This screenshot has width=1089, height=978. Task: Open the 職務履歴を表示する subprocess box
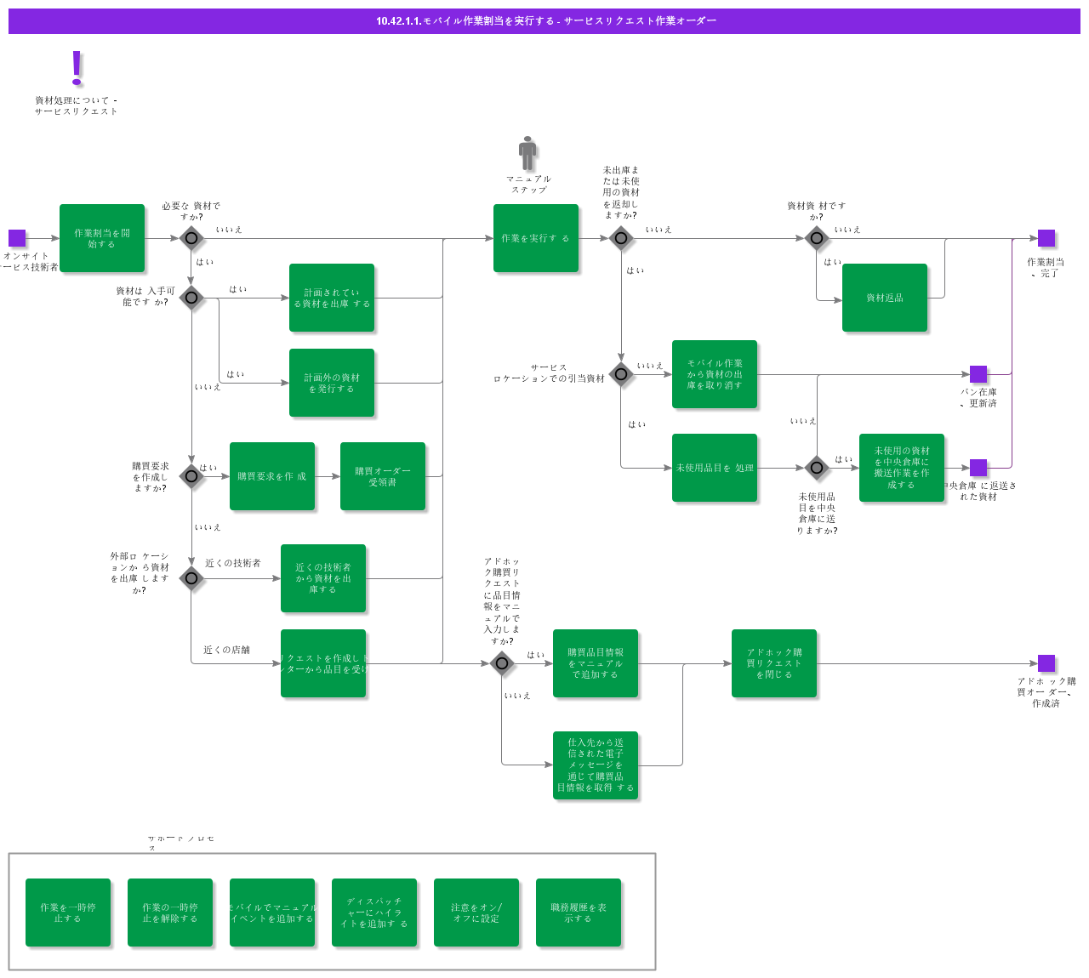pyautogui.click(x=579, y=913)
